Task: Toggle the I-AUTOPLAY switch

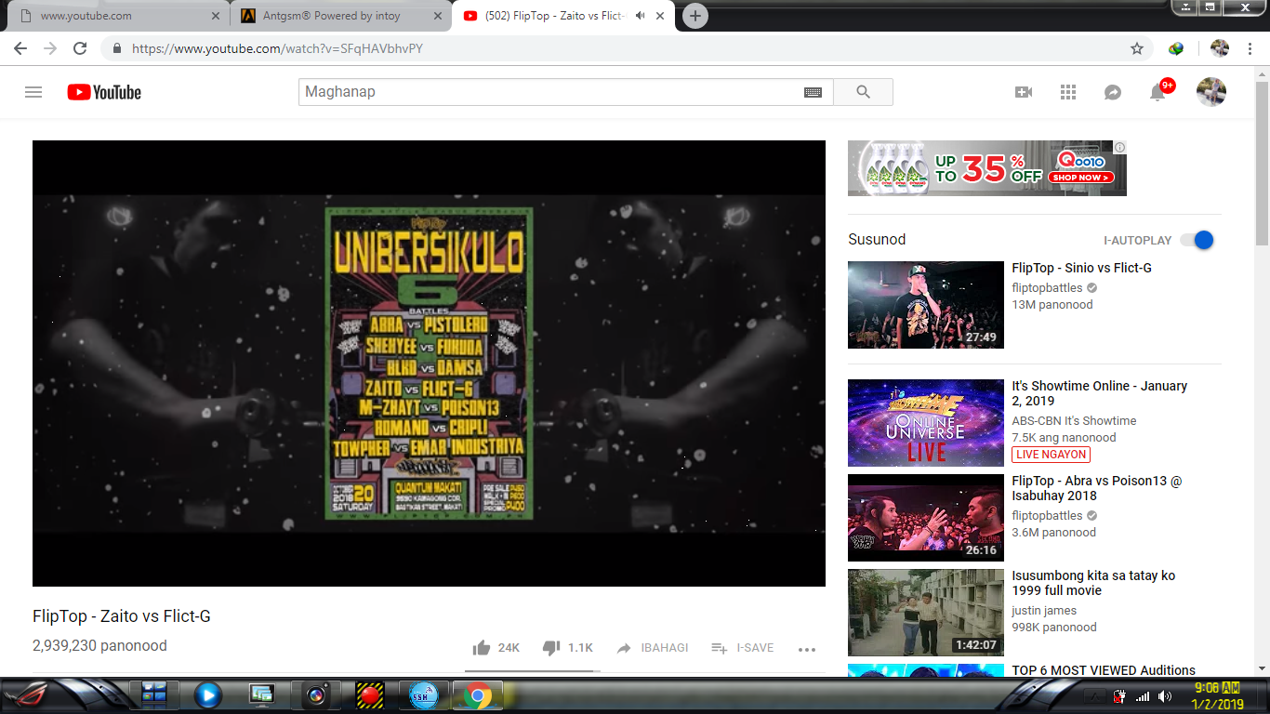Action: pyautogui.click(x=1197, y=240)
